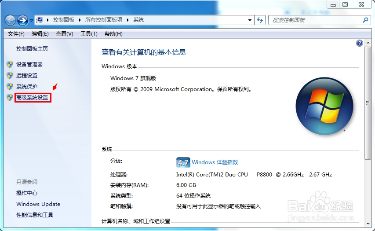
Task: Click the 6.00 GB memory value
Action: [x=186, y=185]
